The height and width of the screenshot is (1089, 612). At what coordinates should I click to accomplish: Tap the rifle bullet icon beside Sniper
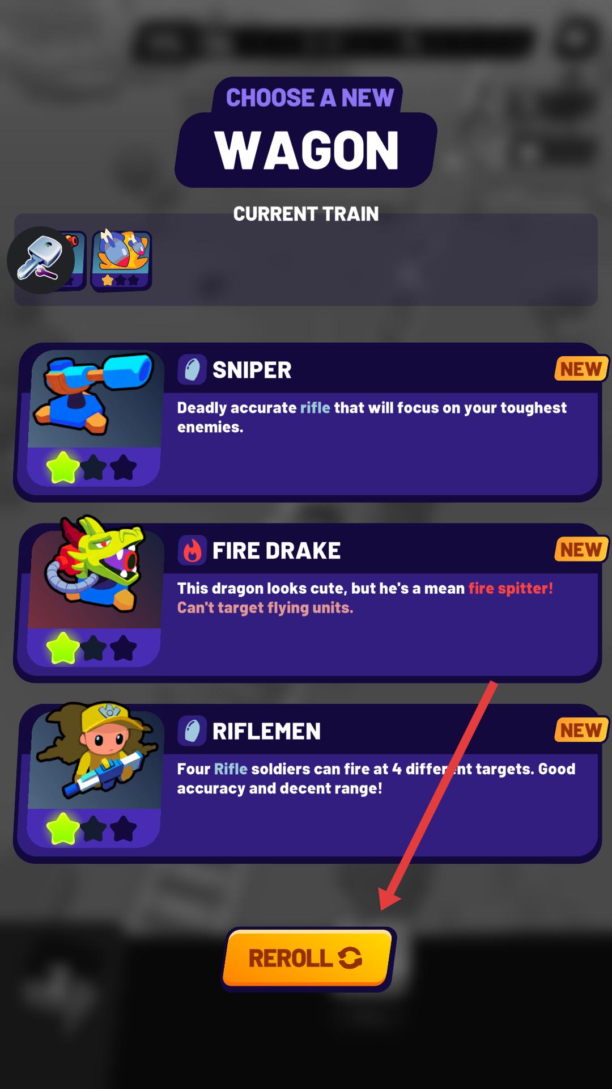coord(192,370)
